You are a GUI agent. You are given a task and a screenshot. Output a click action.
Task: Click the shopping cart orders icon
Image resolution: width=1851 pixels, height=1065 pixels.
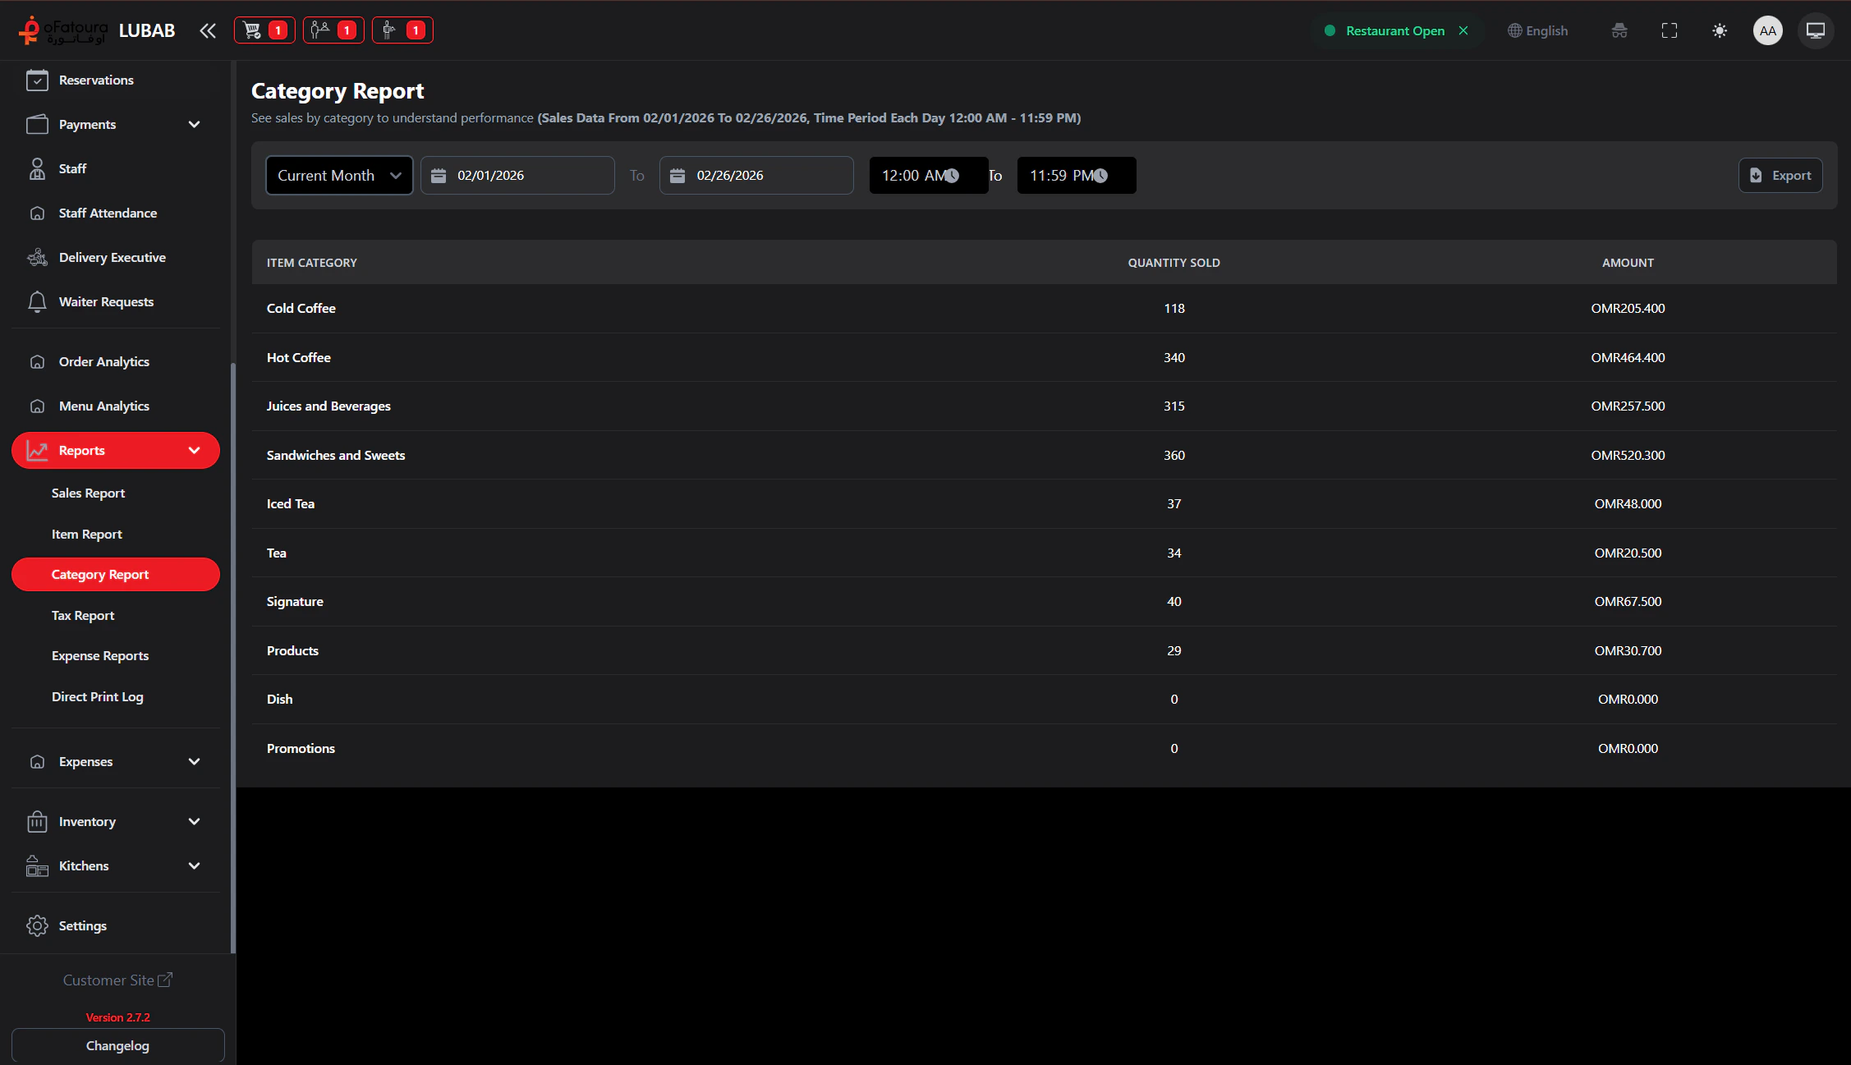pyautogui.click(x=264, y=30)
